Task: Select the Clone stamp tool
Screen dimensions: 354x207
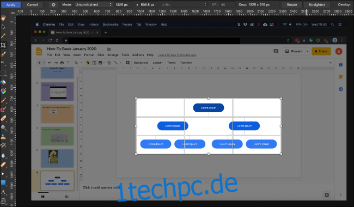Action: click(x=3, y=137)
